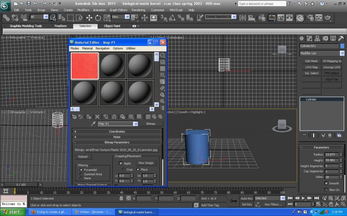Click the Create command panel tab

[x=301, y=38]
